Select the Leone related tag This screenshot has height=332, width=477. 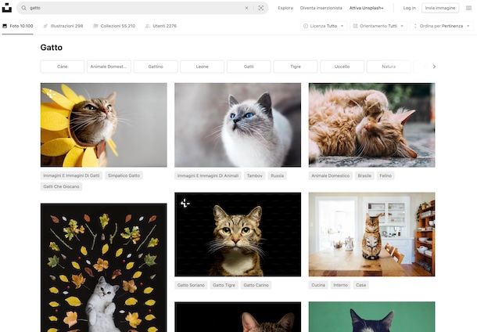click(203, 67)
